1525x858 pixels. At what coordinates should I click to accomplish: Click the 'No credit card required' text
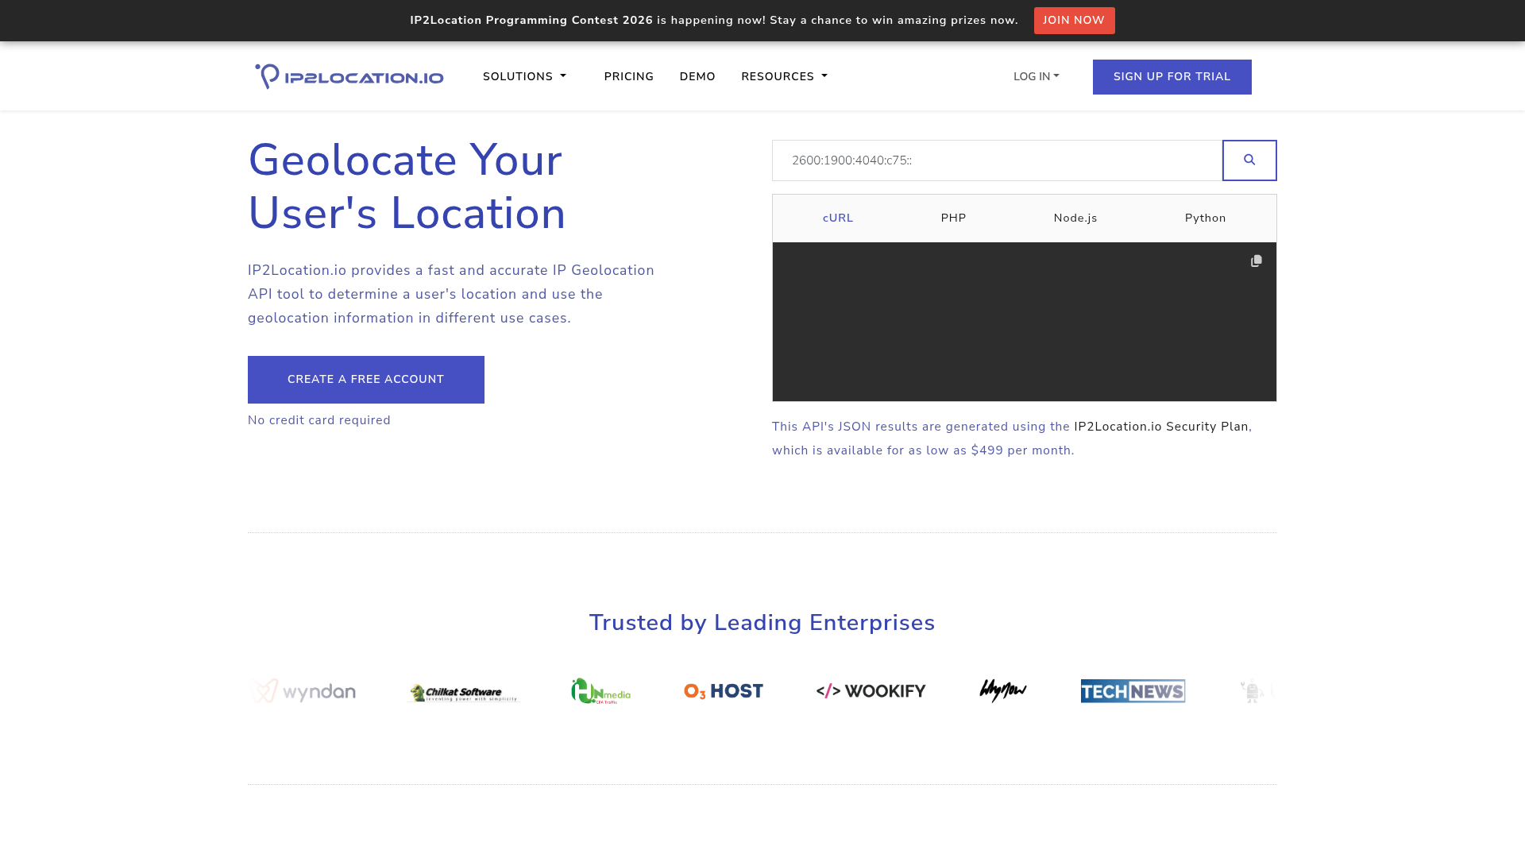[x=319, y=420]
